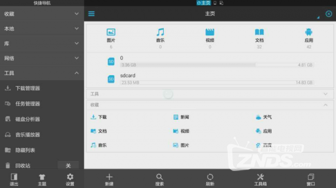This screenshot has width=336, height=188.
Task: Expand the 收藏 sidebar section
Action: pyautogui.click(x=42, y=14)
